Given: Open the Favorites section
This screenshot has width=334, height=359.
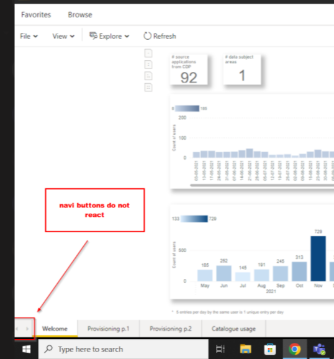Looking at the screenshot, I should pyautogui.click(x=36, y=15).
